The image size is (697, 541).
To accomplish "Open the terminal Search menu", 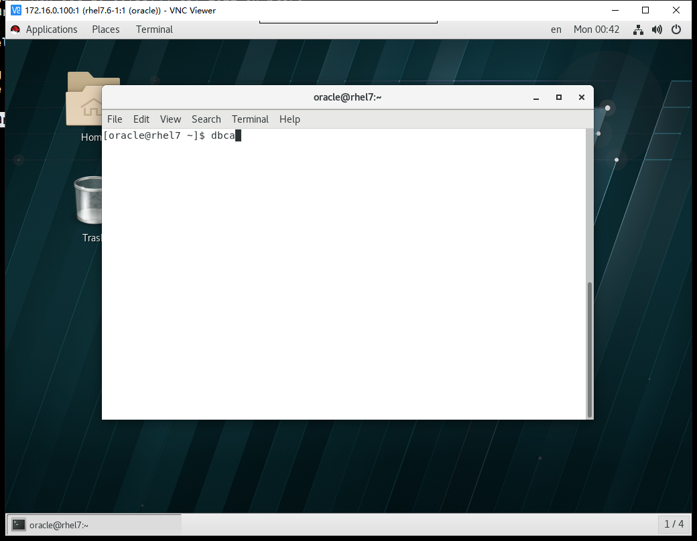I will point(206,119).
